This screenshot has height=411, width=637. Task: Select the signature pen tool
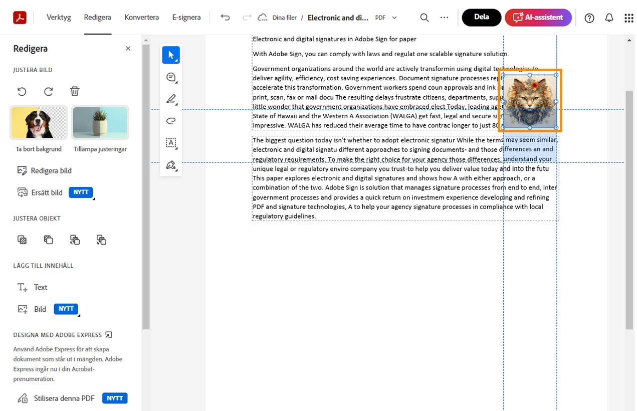[171, 165]
